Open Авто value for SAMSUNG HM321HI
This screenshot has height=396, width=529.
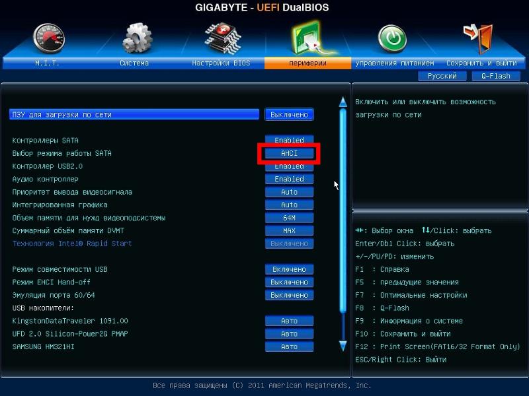[289, 346]
